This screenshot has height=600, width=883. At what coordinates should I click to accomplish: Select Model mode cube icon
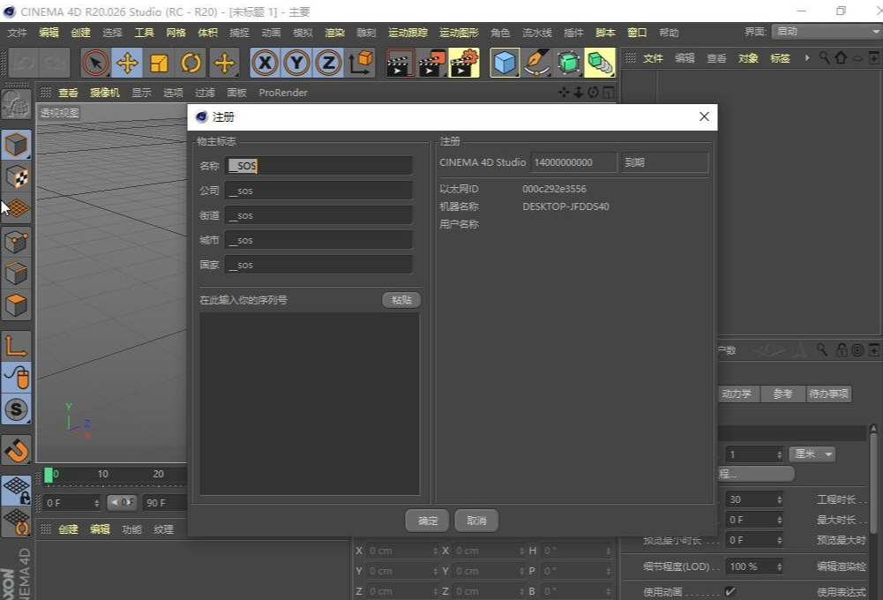[17, 145]
